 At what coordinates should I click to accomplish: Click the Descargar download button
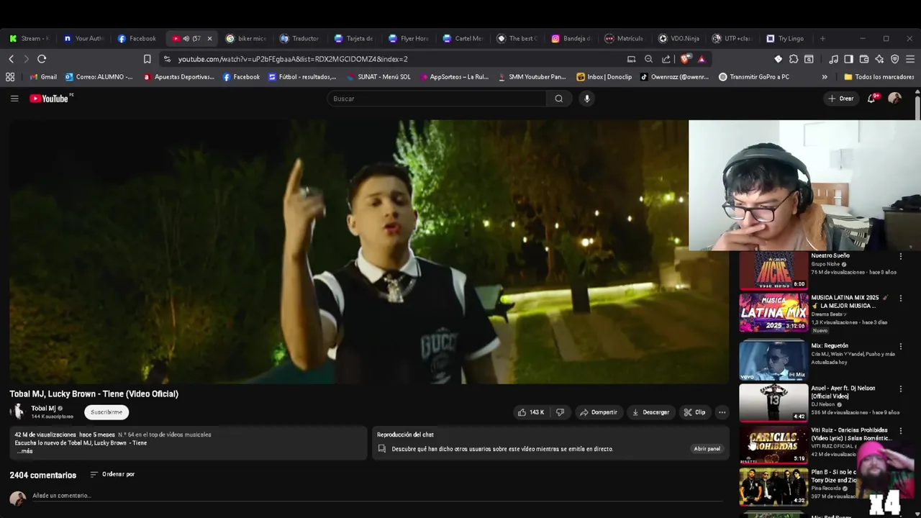650,412
